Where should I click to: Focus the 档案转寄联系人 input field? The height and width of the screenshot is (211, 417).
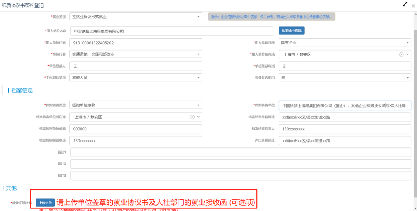point(345,129)
